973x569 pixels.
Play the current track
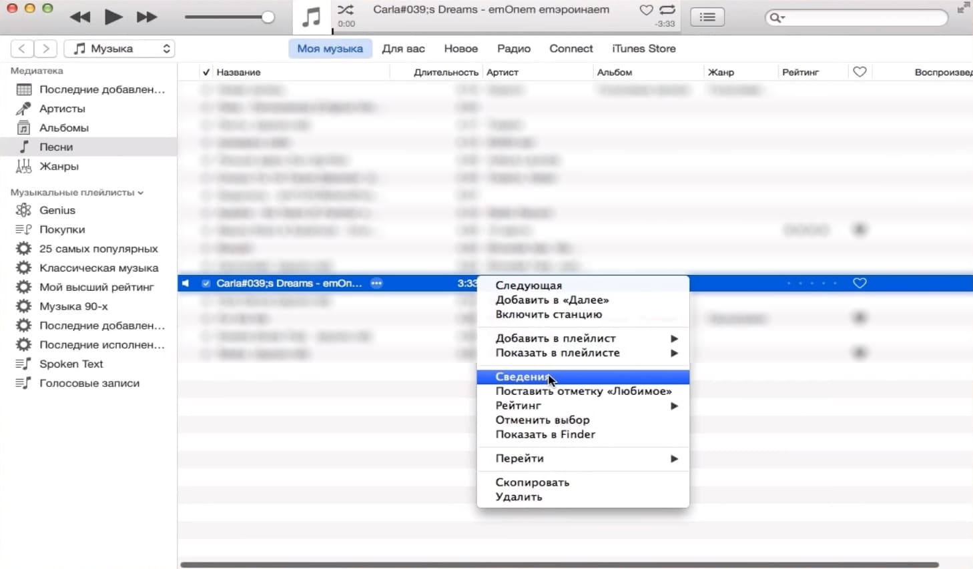pos(113,17)
